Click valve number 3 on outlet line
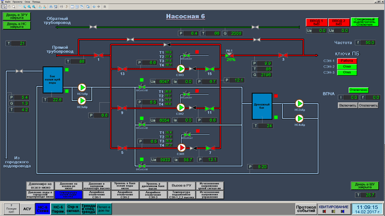The image size is (385, 216). (283, 55)
